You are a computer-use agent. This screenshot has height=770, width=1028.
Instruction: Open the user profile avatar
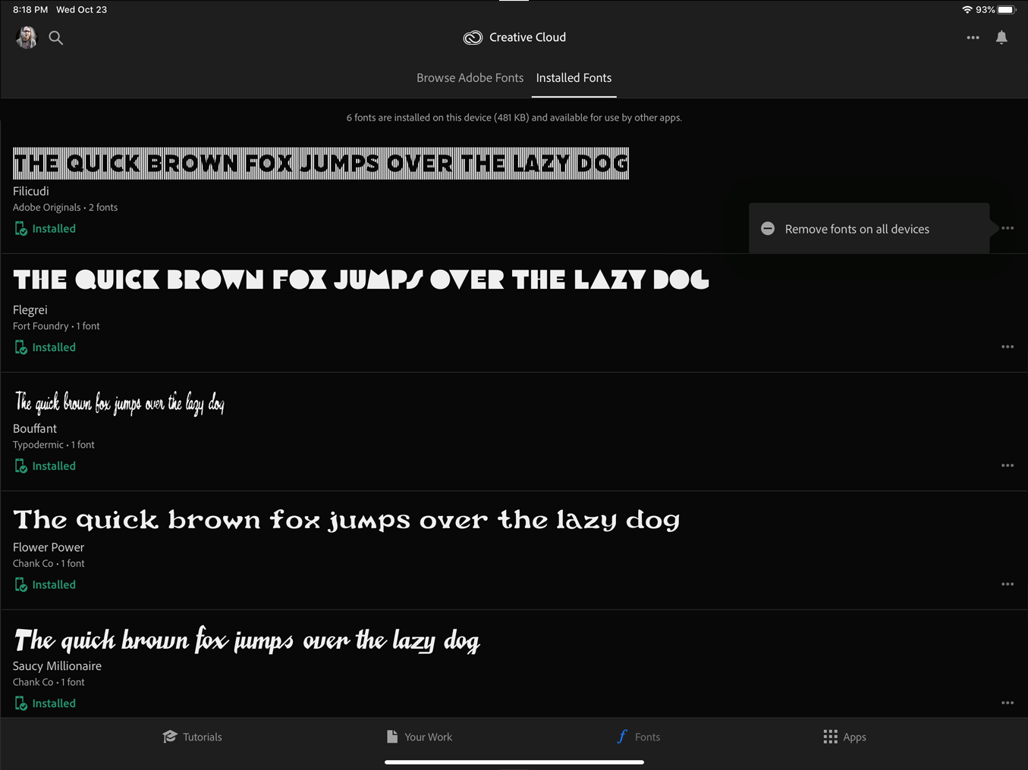click(x=27, y=37)
